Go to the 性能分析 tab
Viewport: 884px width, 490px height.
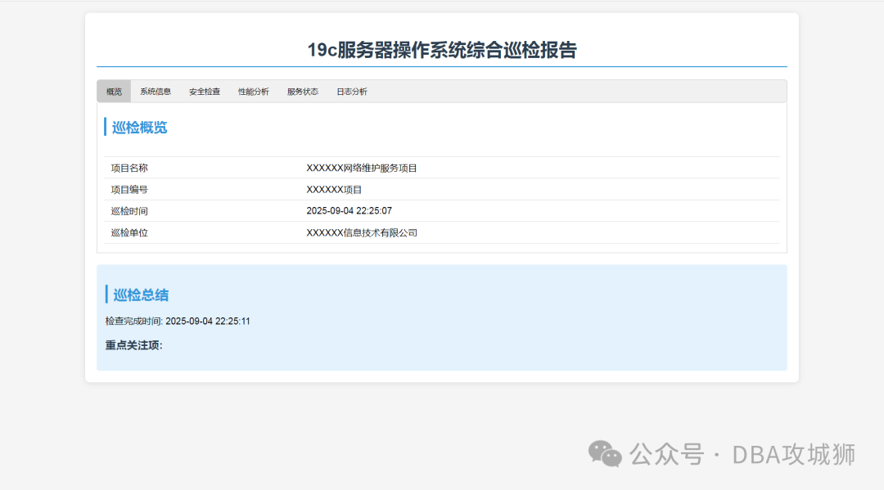254,92
